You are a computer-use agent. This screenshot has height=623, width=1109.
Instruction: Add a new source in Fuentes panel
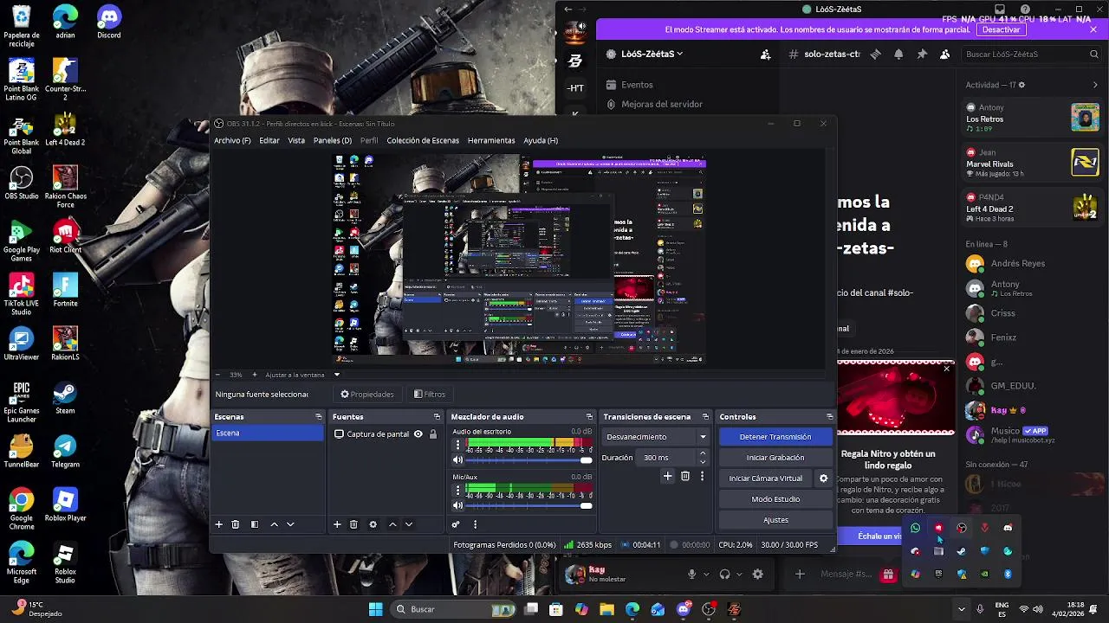click(337, 524)
